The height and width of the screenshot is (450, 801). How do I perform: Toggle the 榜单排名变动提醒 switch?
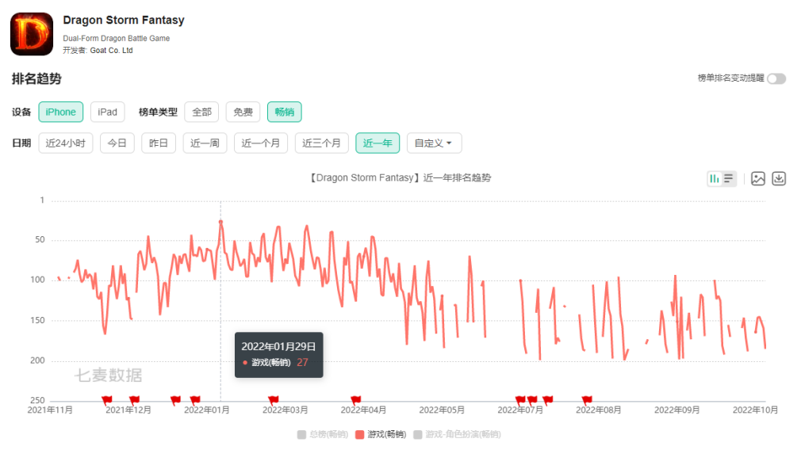[x=776, y=78]
